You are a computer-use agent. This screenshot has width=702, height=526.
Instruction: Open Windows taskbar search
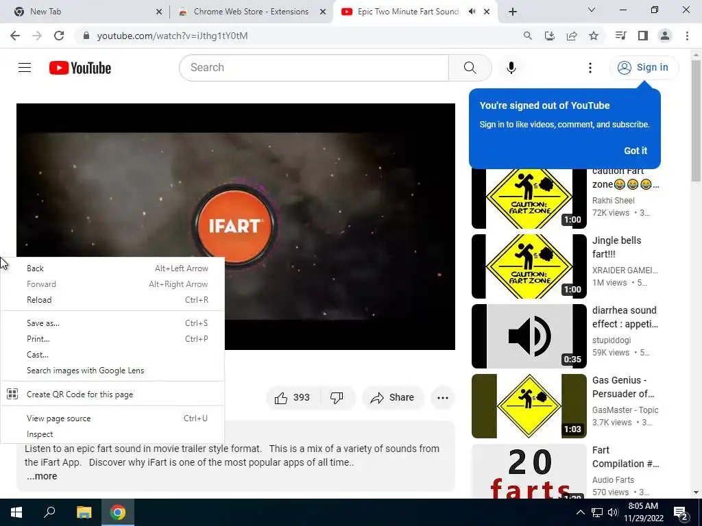tap(49, 512)
